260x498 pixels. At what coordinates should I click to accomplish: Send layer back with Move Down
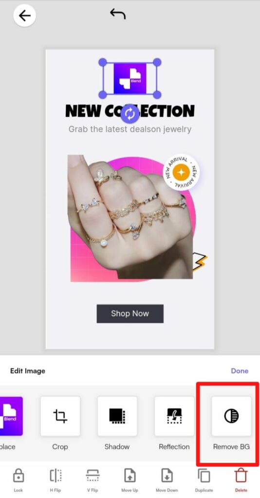tap(167, 480)
